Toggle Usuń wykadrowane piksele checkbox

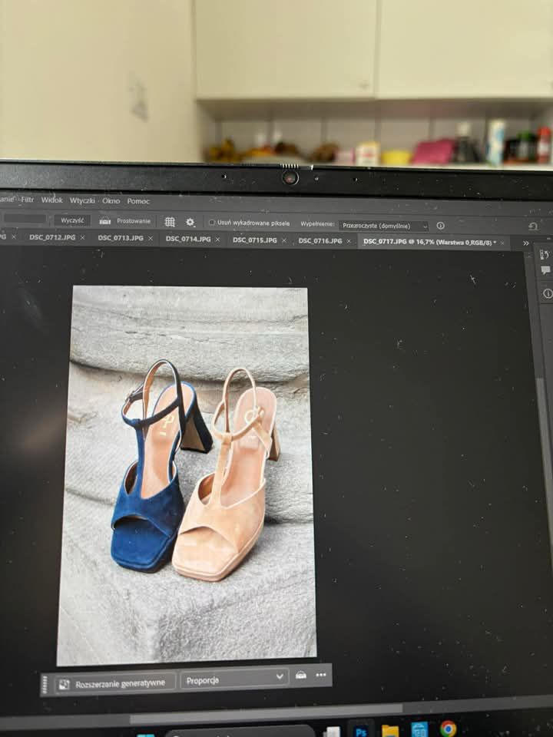212,223
